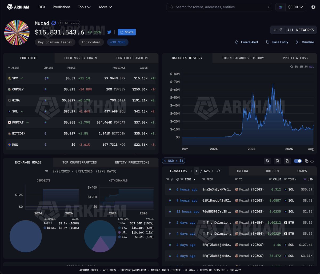Open the Predictions nav link

pos(62,7)
